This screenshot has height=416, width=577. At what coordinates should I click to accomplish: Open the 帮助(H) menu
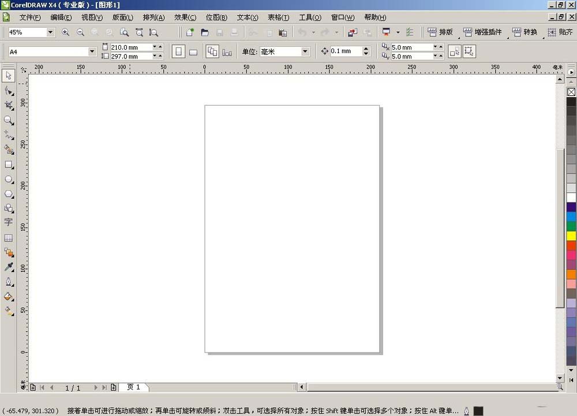click(x=375, y=17)
